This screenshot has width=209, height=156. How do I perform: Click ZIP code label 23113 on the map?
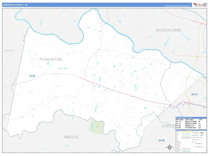click(x=194, y=94)
